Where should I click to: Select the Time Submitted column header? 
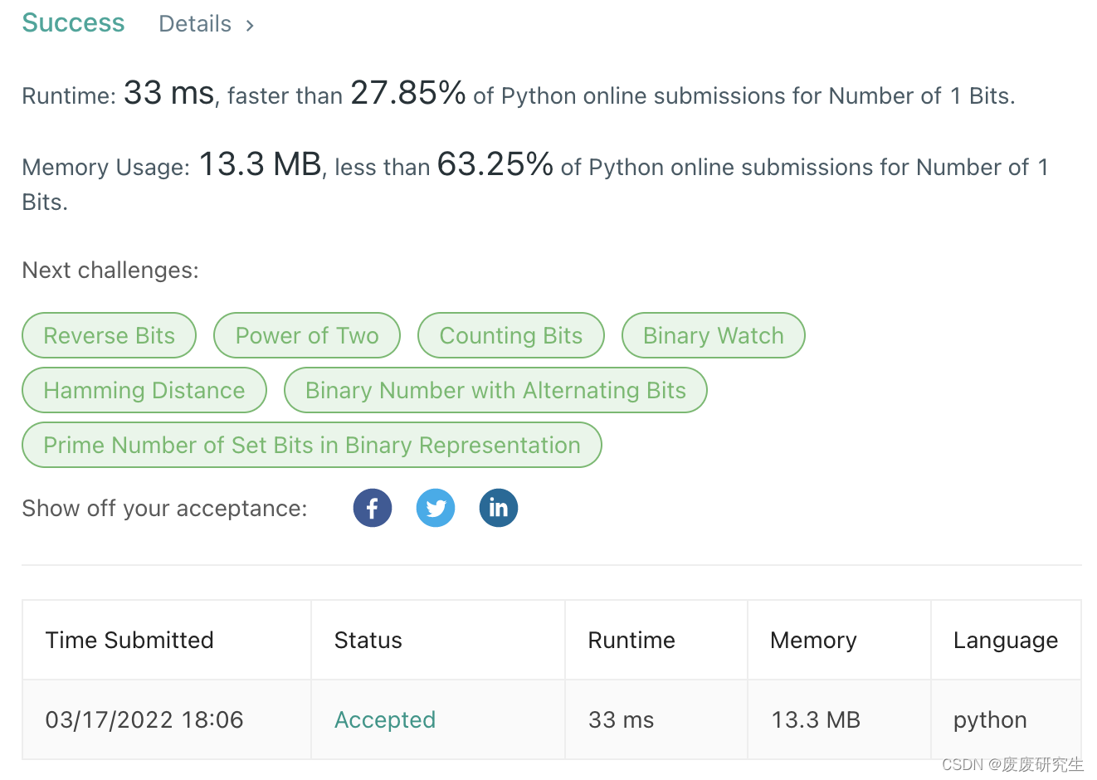point(129,640)
